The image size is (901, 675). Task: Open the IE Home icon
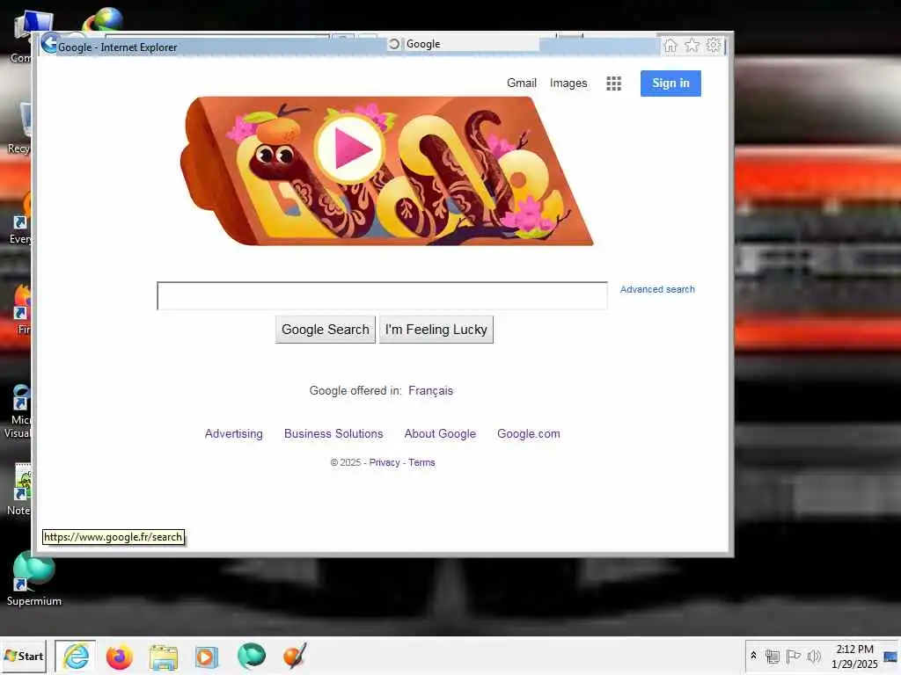click(670, 46)
